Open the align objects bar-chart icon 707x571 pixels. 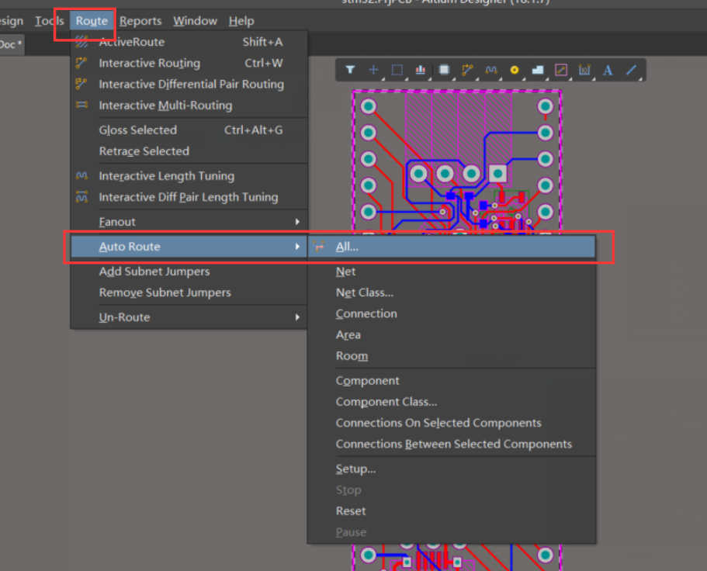[420, 70]
